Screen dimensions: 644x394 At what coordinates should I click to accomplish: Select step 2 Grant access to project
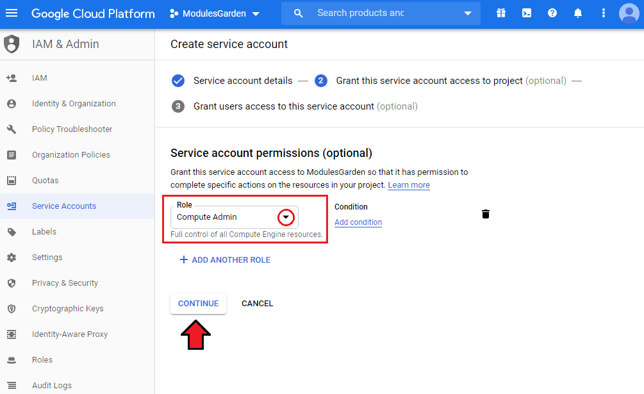[440, 81]
